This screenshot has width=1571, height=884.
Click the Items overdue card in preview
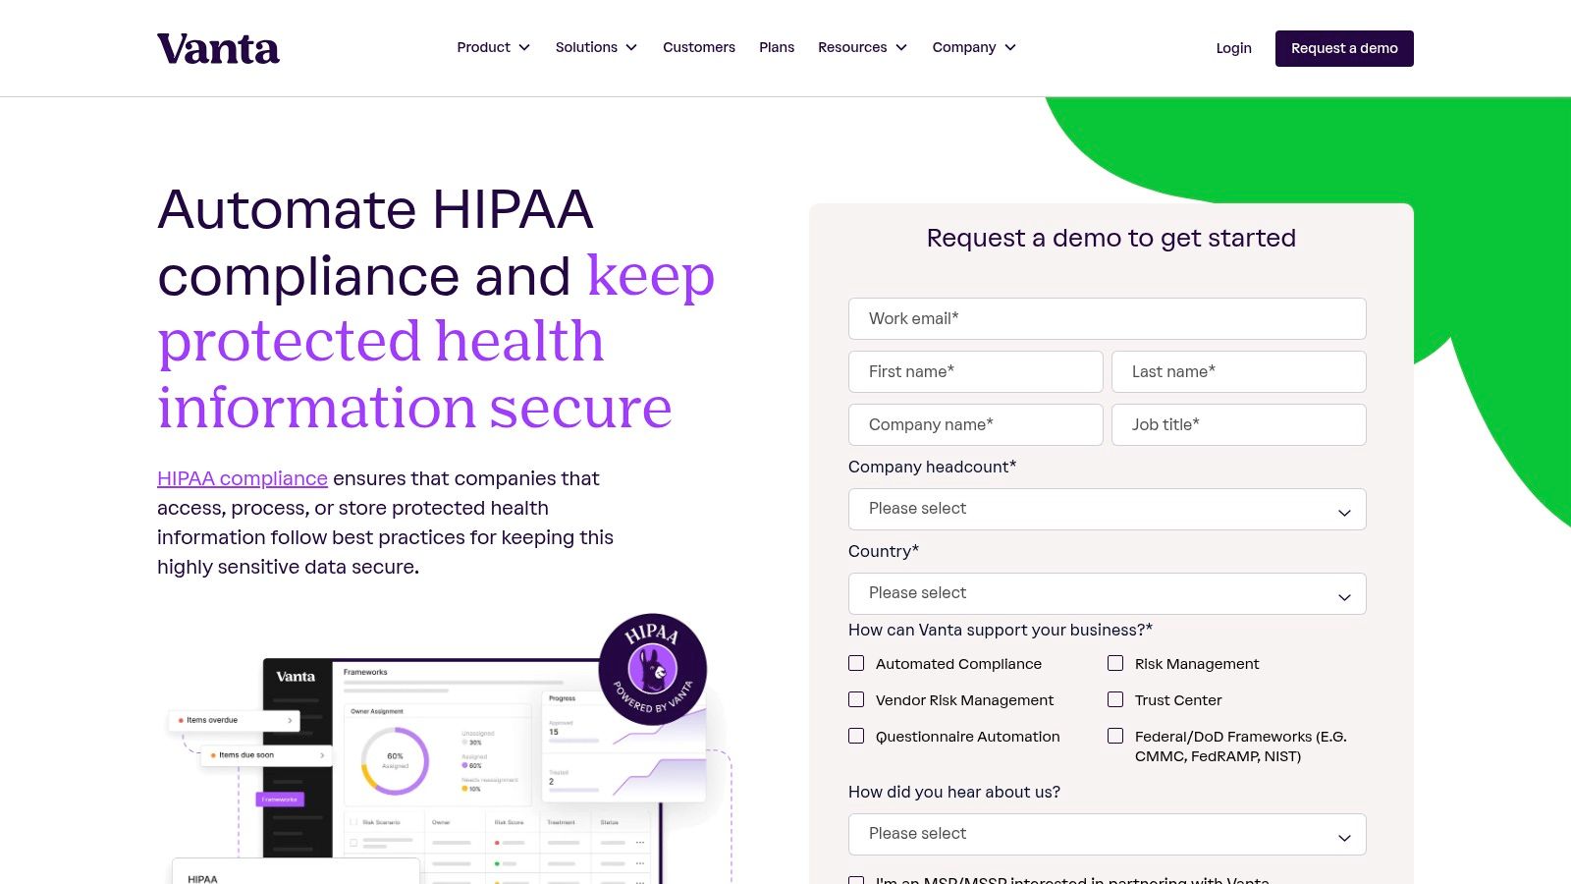point(235,721)
